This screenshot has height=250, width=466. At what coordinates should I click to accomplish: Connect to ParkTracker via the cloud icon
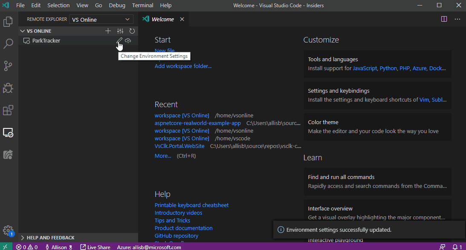coord(128,40)
